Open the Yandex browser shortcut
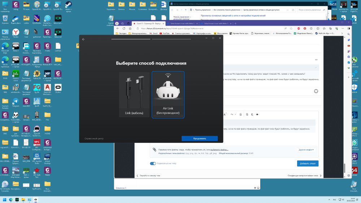Screen dimensions: 361x203 tap(16, 34)
